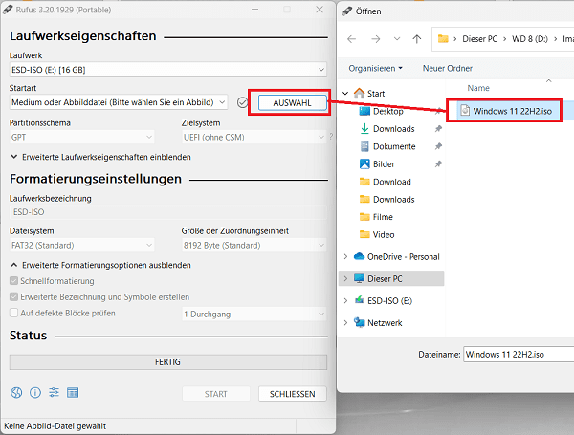Open Startart boot selection dropdown

click(119, 102)
